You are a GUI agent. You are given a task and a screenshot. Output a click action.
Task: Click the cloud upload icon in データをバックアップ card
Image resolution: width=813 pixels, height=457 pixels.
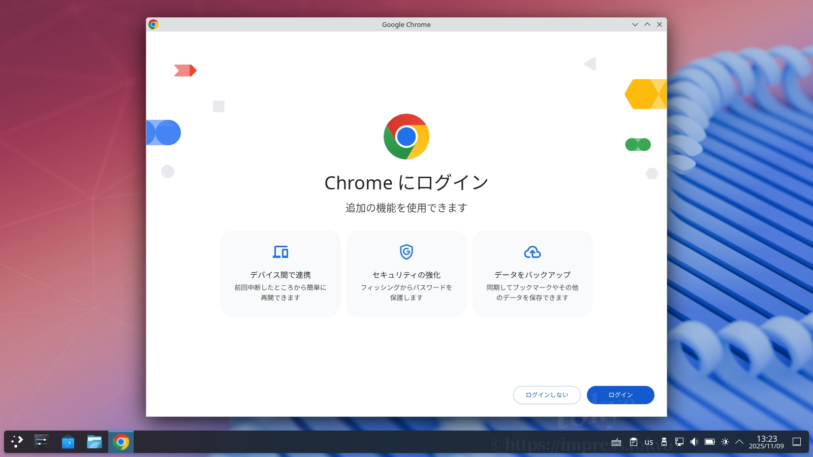pyautogui.click(x=533, y=252)
